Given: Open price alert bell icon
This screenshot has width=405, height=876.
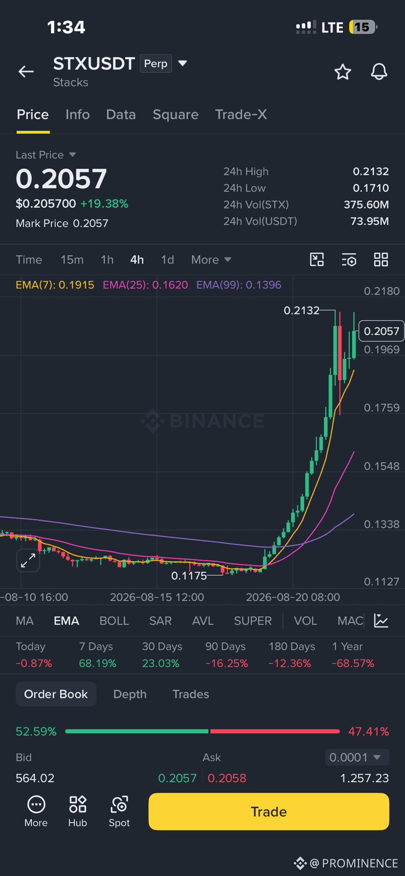Looking at the screenshot, I should [x=379, y=72].
